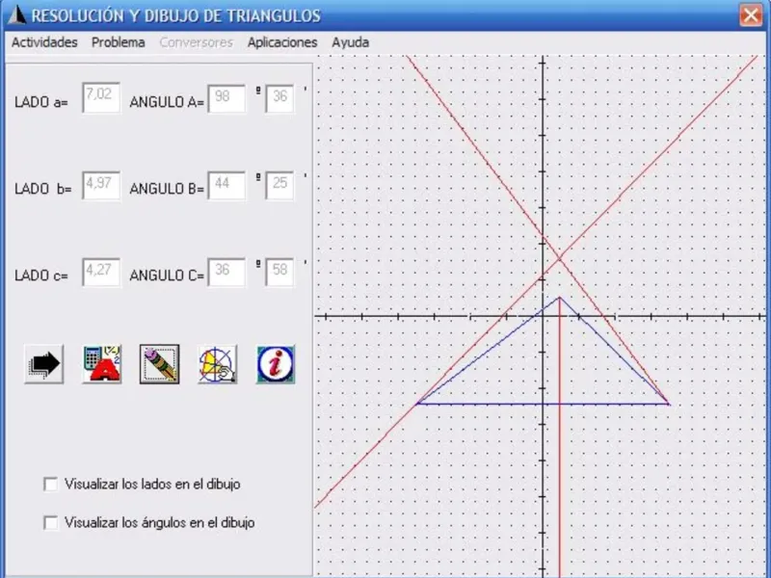Click the black arrow next-step icon
The height and width of the screenshot is (578, 771).
click(x=43, y=364)
